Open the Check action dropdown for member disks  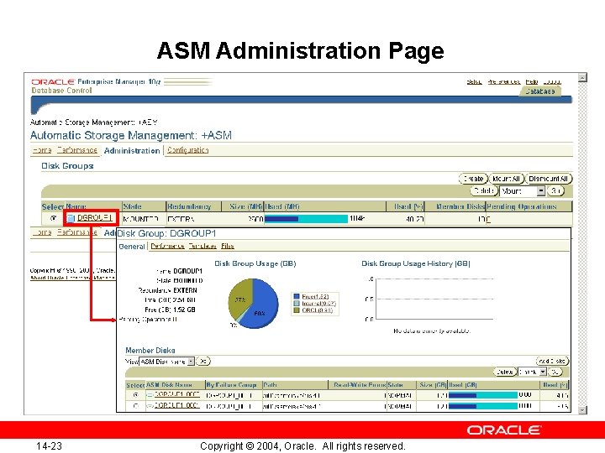point(532,372)
